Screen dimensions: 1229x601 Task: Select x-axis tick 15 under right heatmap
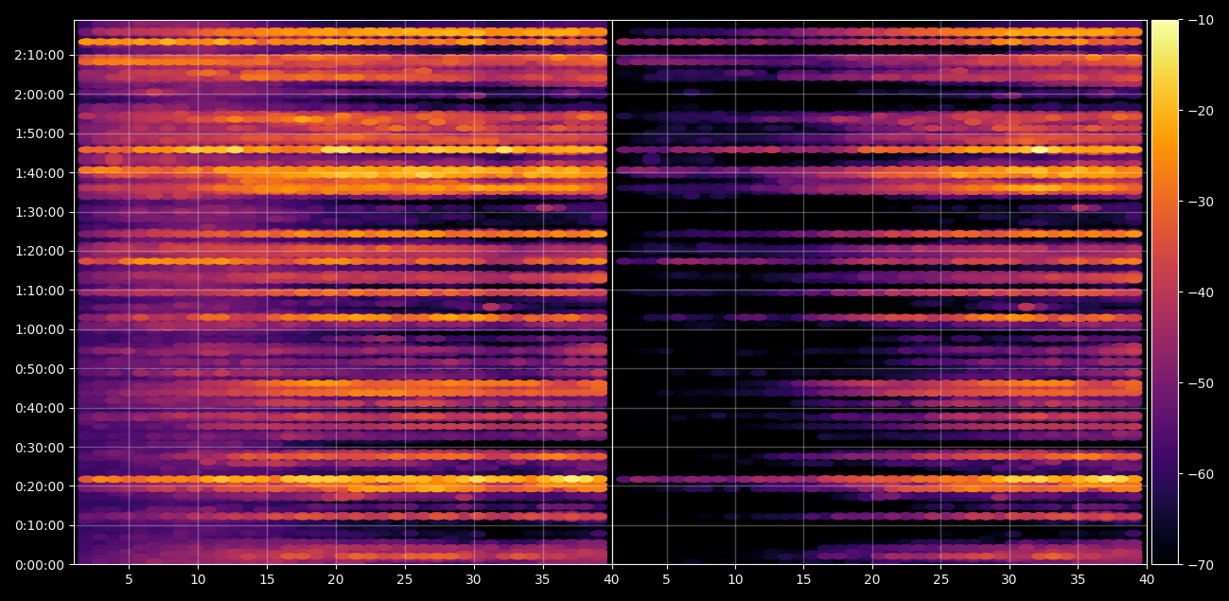(803, 579)
